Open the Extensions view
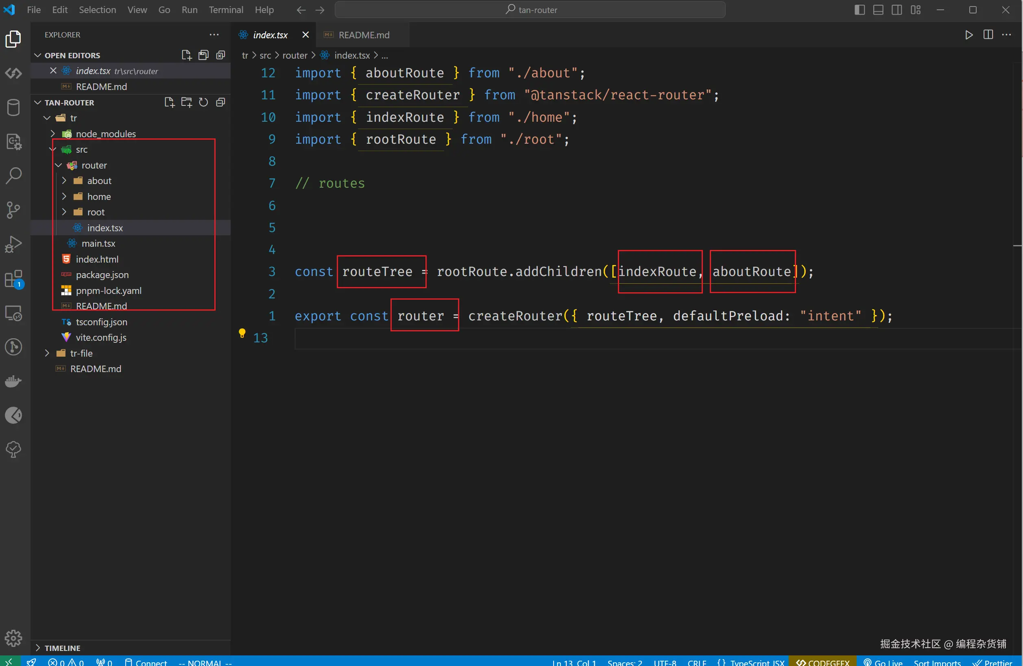1023x666 pixels. [x=13, y=278]
